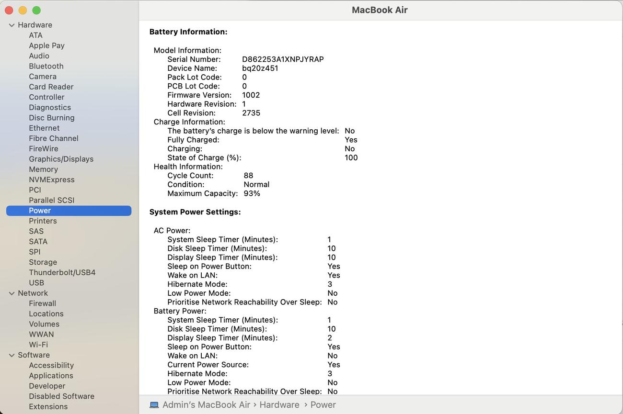
Task: Select Disabled Software in the sidebar
Action: (61, 396)
